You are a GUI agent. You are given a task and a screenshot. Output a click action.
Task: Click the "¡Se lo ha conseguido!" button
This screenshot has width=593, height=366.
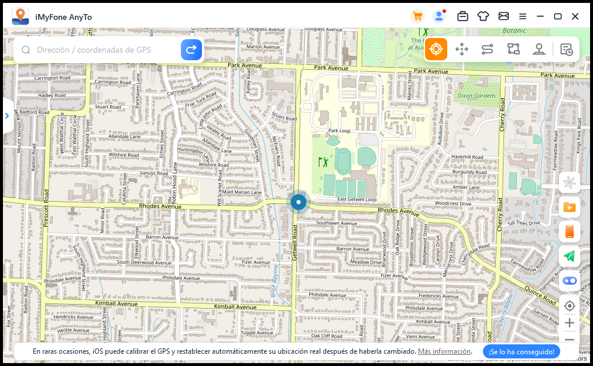tap(522, 351)
